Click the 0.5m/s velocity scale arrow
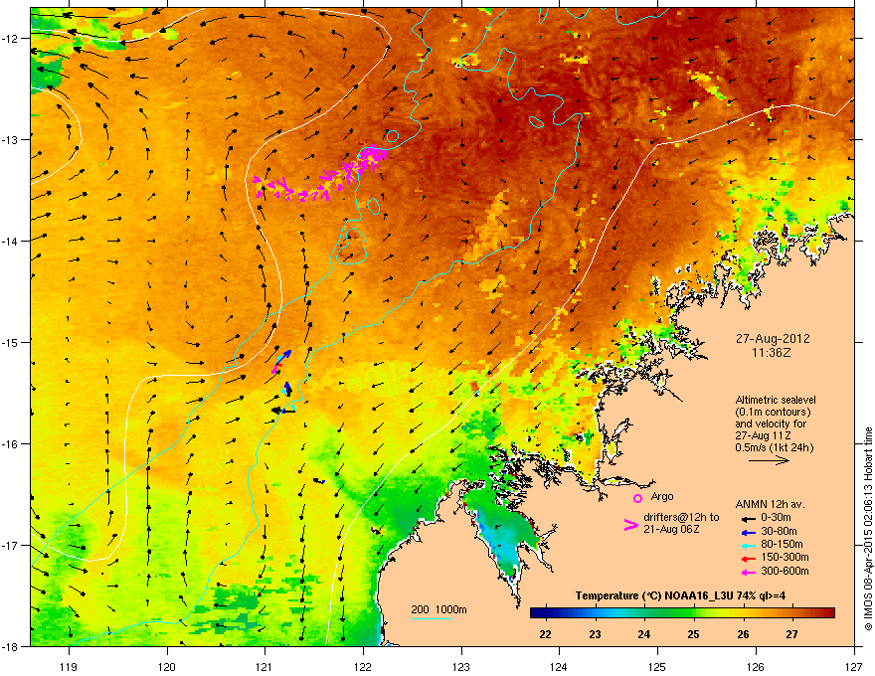875x676 pixels. tap(769, 460)
